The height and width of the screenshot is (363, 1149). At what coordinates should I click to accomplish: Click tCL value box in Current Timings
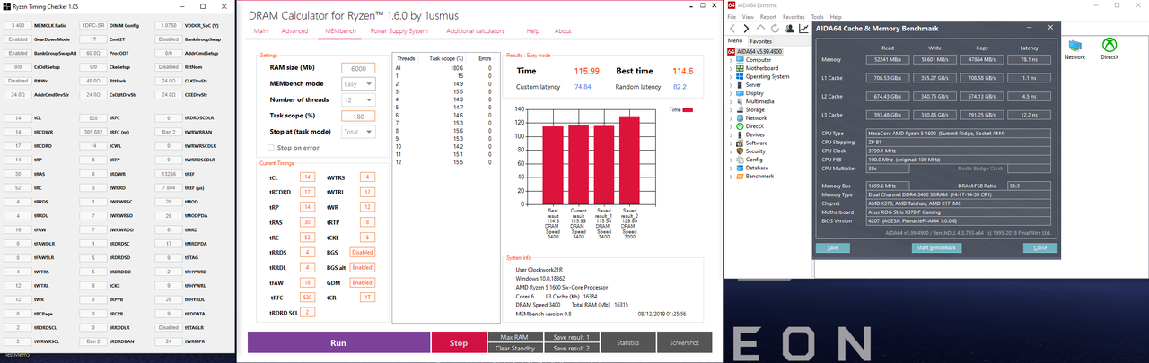point(307,177)
